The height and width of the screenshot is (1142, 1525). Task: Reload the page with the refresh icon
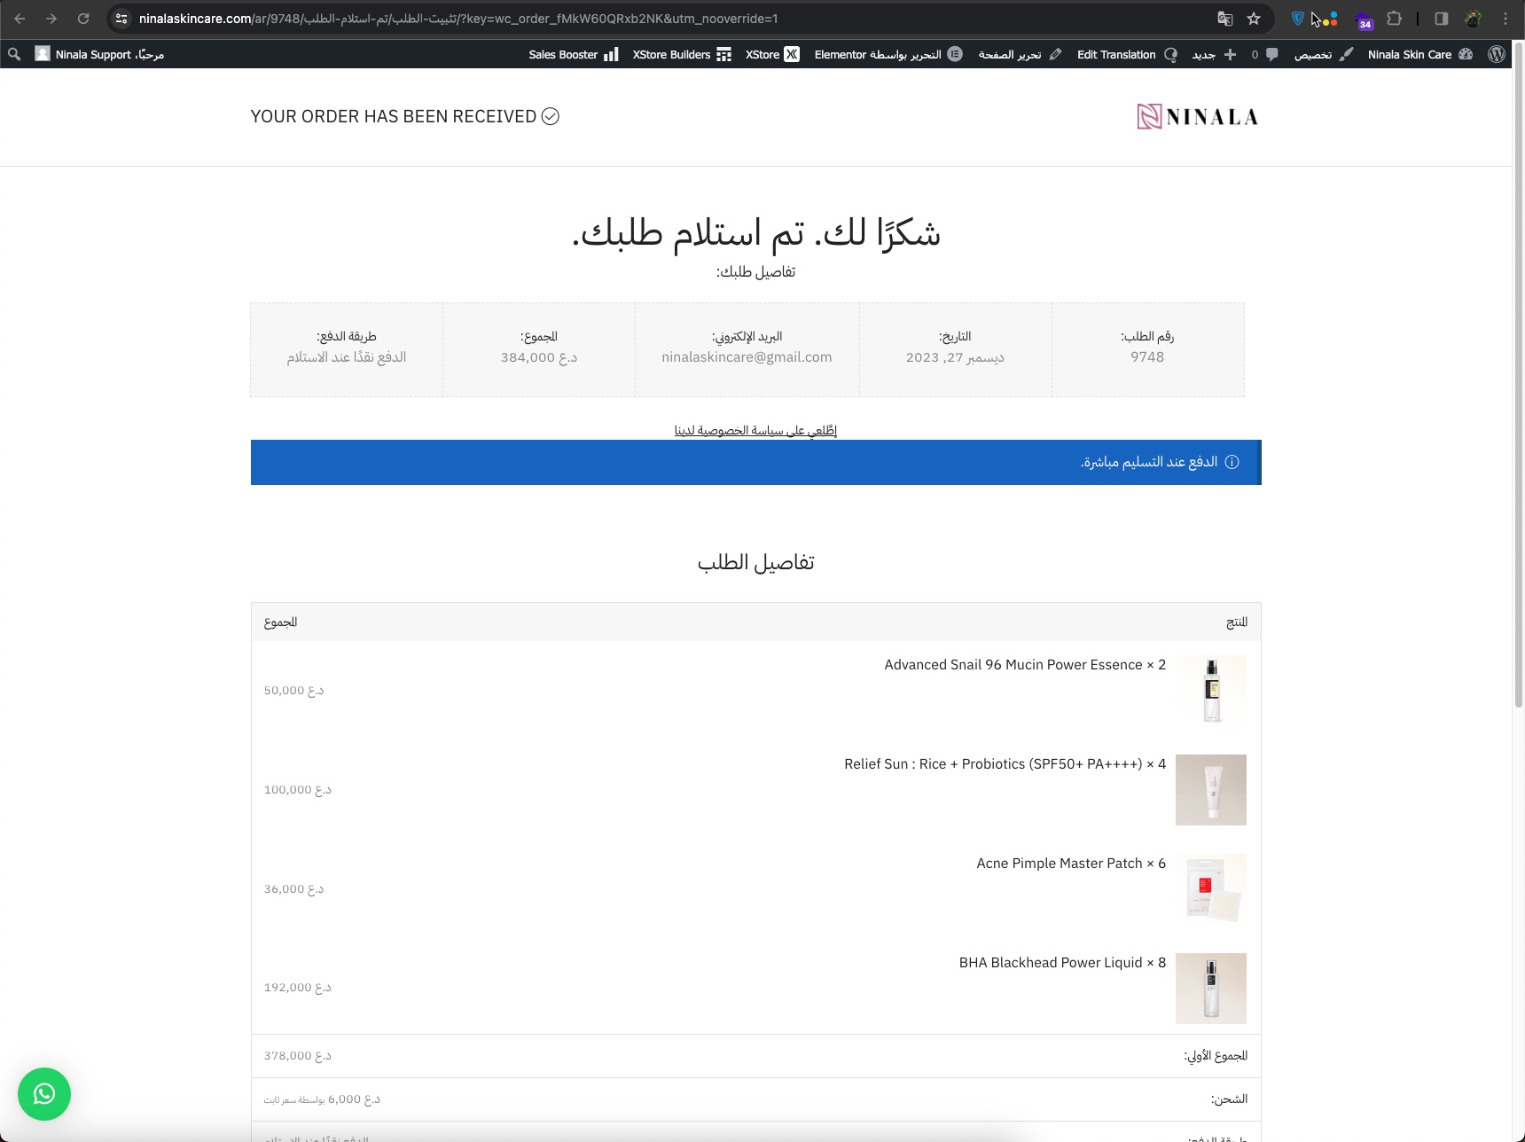coord(83,19)
